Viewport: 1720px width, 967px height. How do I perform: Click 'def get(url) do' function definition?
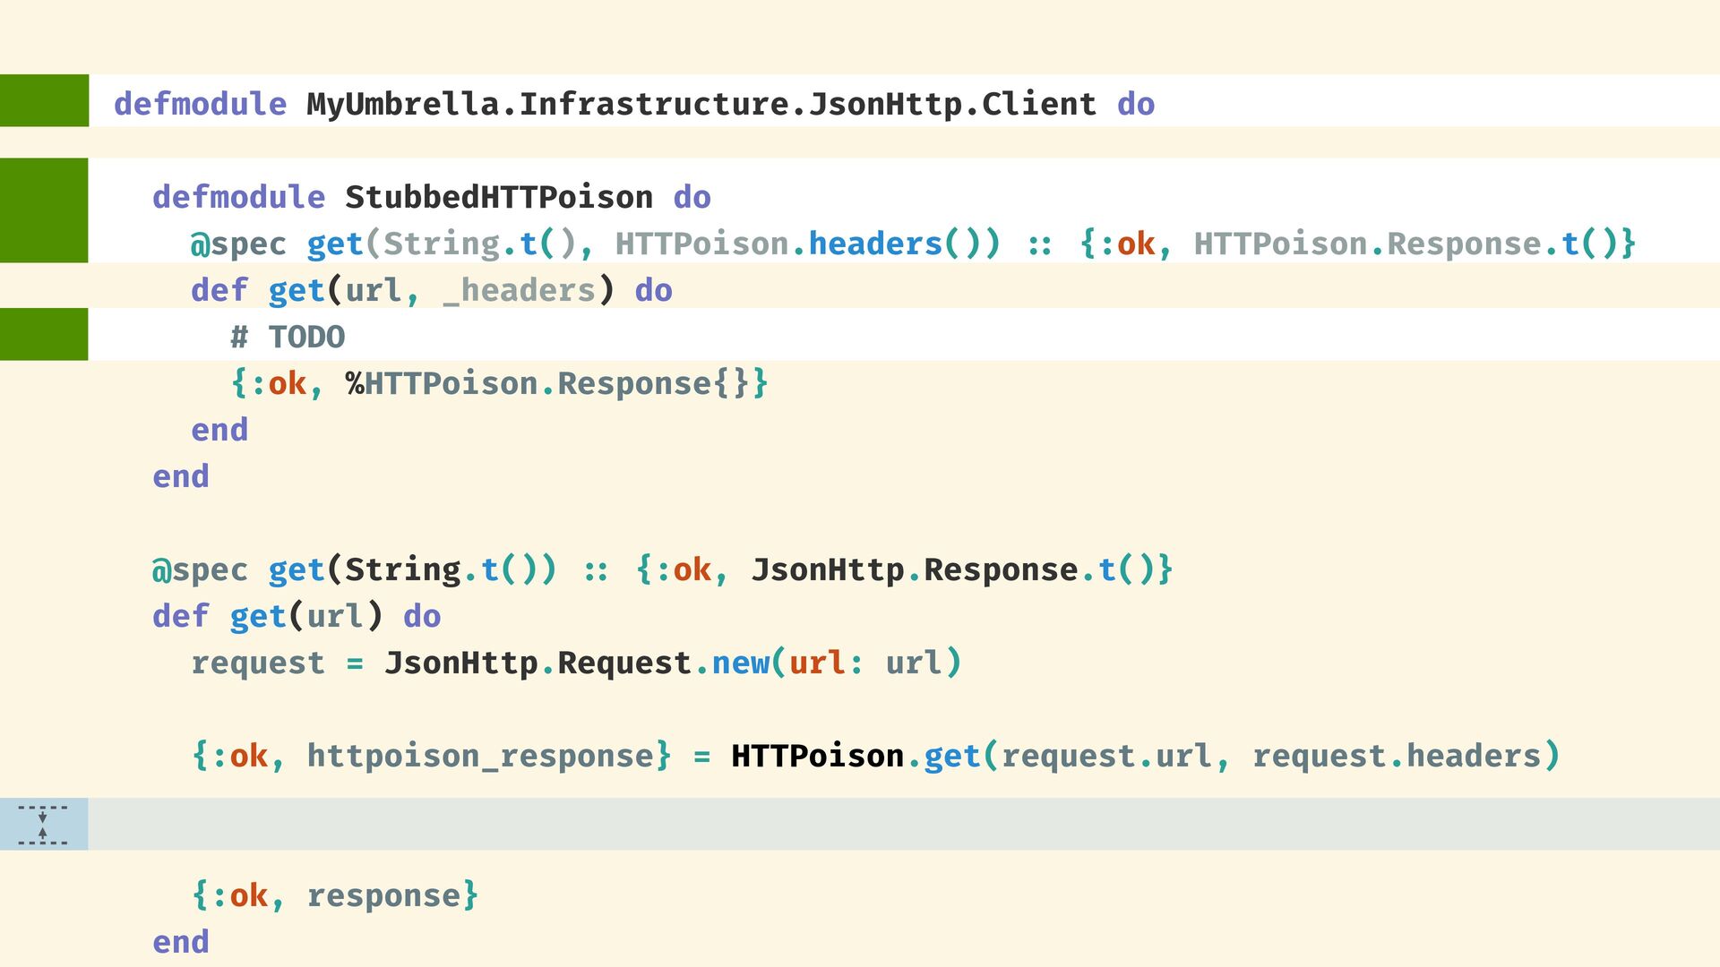[297, 616]
